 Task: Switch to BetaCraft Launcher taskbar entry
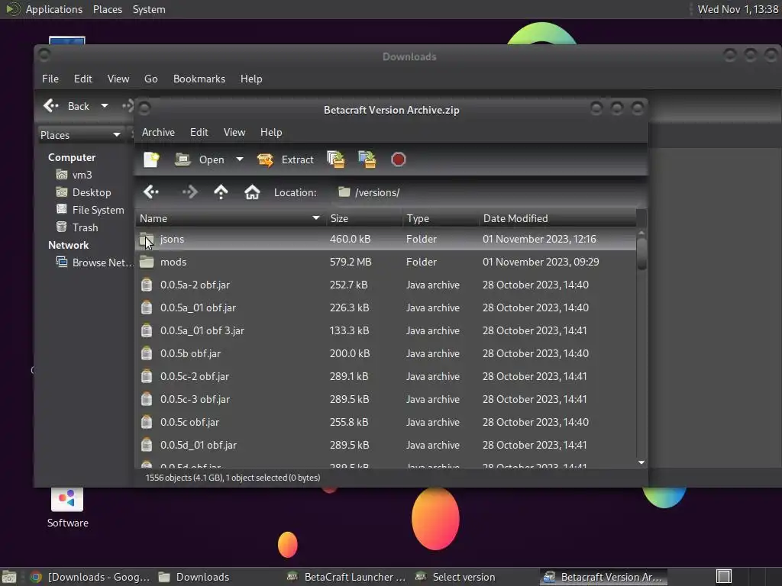[347, 577]
